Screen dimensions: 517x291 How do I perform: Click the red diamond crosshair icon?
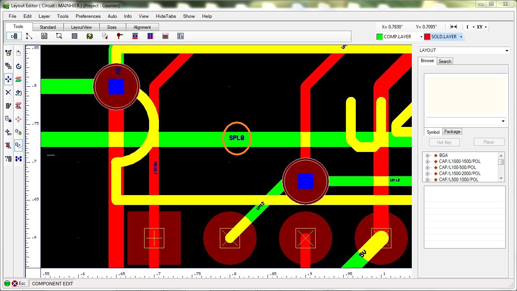point(19,119)
